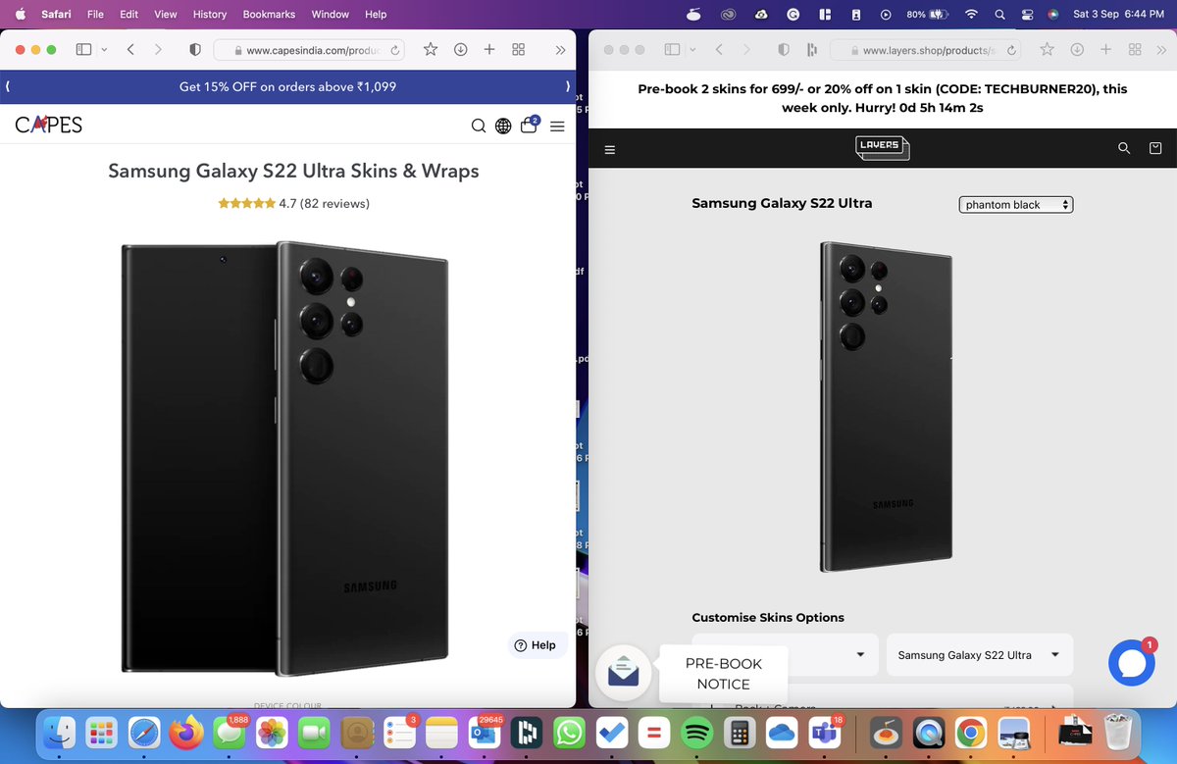
Task: Reload the layers.shop page
Action: [x=1012, y=50]
